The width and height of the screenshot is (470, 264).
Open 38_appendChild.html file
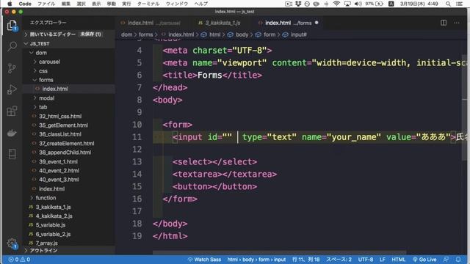click(68, 153)
